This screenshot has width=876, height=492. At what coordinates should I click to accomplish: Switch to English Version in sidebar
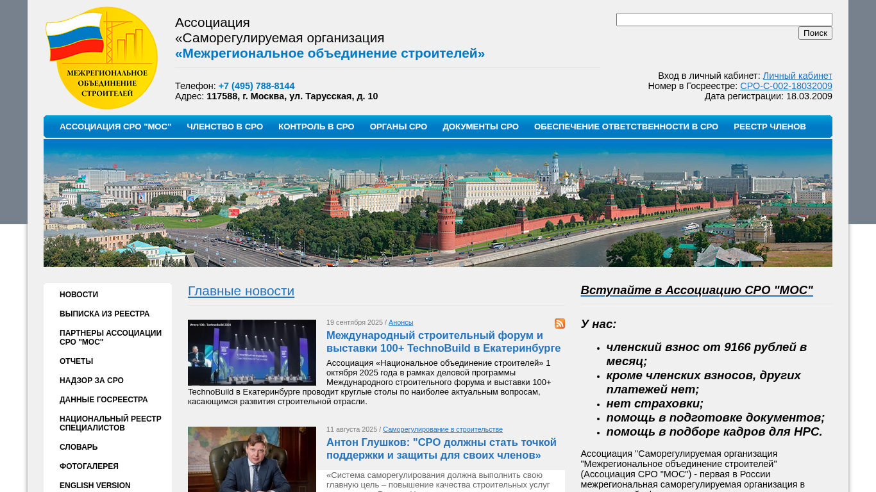pos(95,486)
